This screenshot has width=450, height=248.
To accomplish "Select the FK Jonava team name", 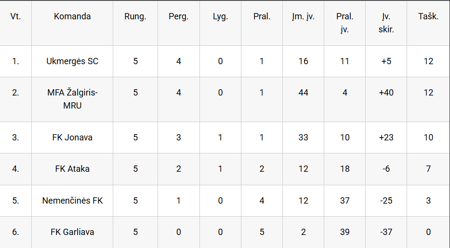I will (72, 138).
